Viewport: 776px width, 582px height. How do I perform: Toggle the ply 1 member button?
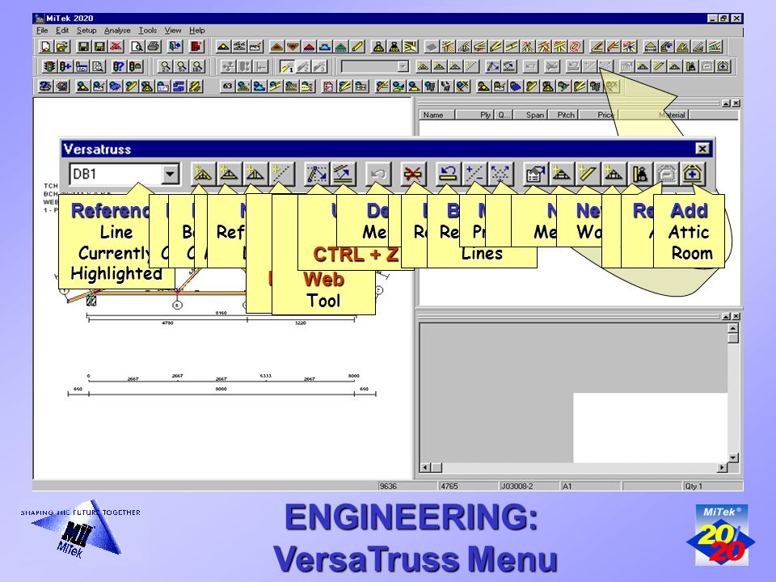click(287, 66)
